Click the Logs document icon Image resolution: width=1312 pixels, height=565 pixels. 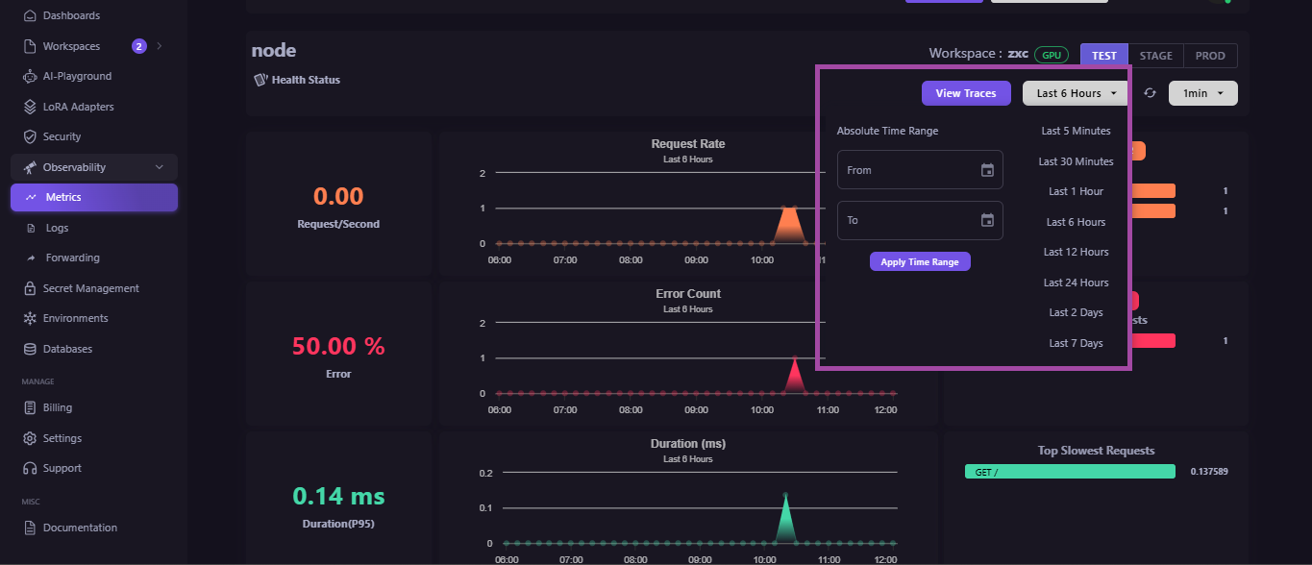[x=31, y=228]
